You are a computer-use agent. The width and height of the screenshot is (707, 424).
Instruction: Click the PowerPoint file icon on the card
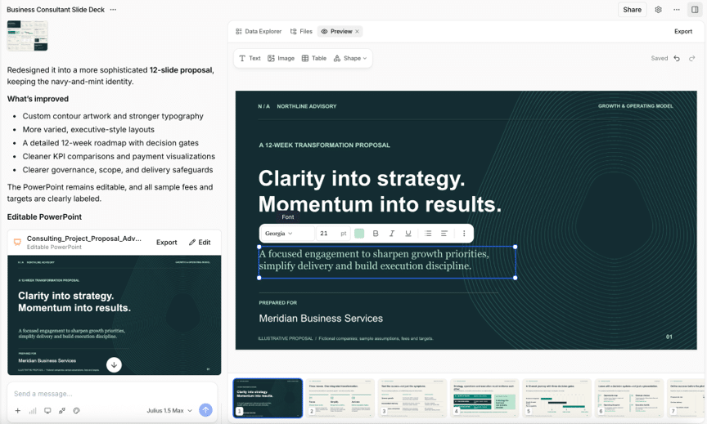17,242
